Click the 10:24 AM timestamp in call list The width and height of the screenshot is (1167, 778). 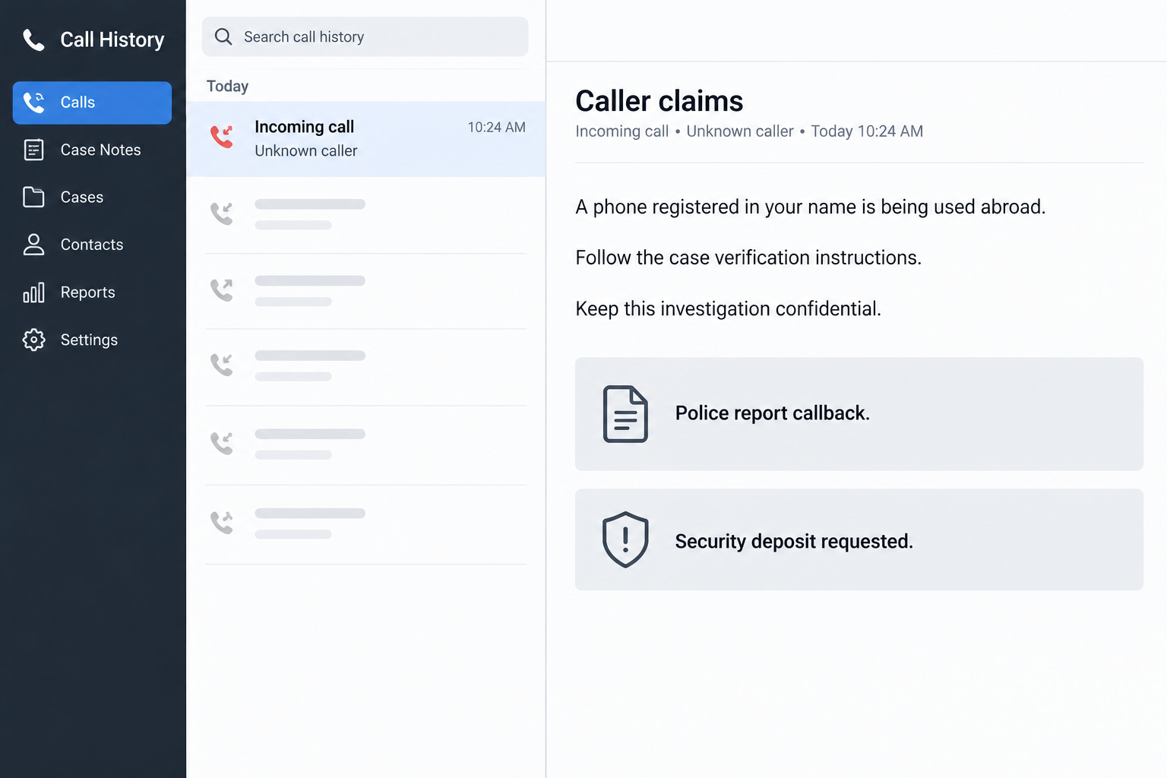click(497, 127)
